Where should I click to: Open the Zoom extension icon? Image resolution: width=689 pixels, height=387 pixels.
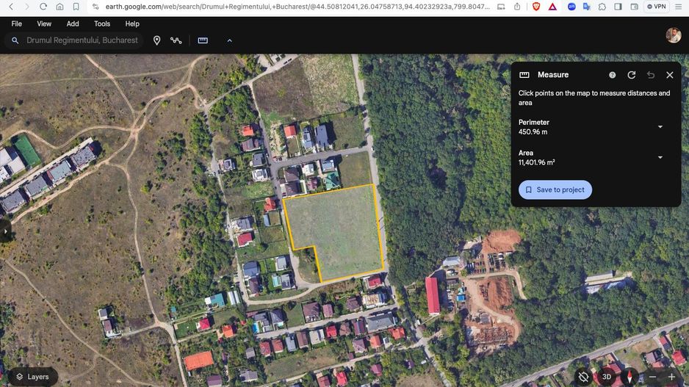[571, 7]
